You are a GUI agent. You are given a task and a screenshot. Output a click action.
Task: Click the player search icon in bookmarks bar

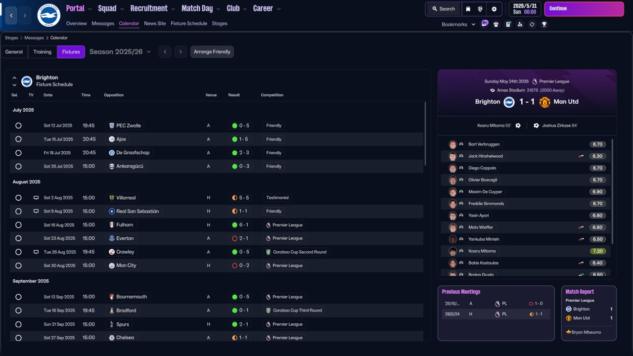(x=520, y=24)
